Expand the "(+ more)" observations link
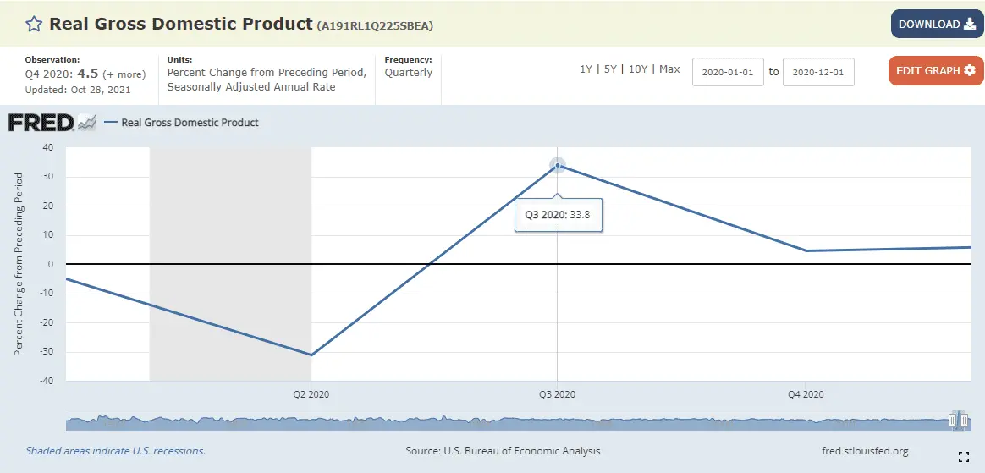Screen dimensions: 985x473 click(x=124, y=74)
